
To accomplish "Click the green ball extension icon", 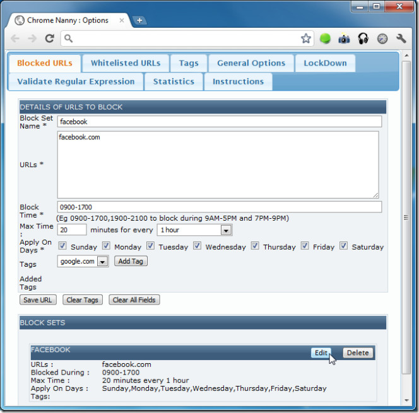I will (325, 38).
